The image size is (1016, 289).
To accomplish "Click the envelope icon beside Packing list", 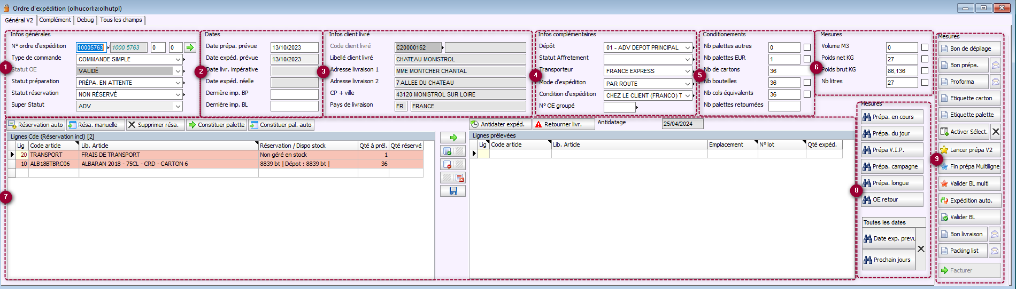I will 995,251.
